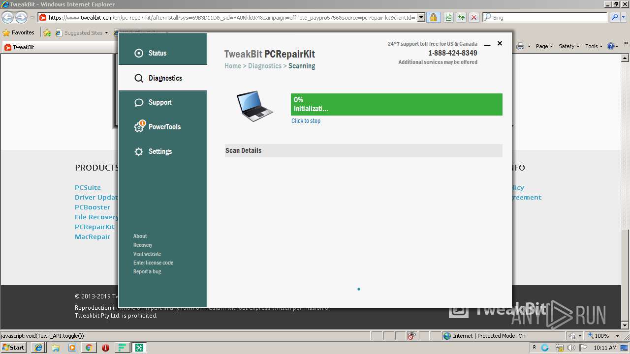
Task: Click the IE Print icon
Action: pyautogui.click(x=520, y=46)
